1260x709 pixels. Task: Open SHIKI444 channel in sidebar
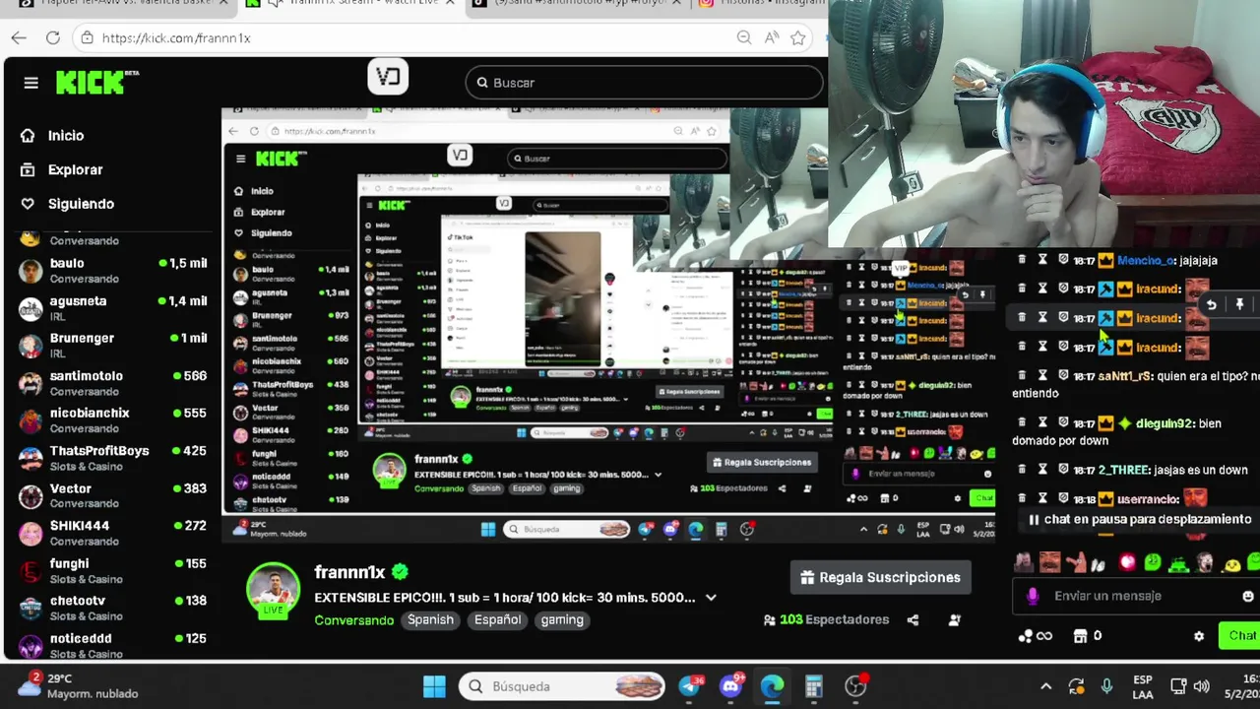tap(113, 533)
